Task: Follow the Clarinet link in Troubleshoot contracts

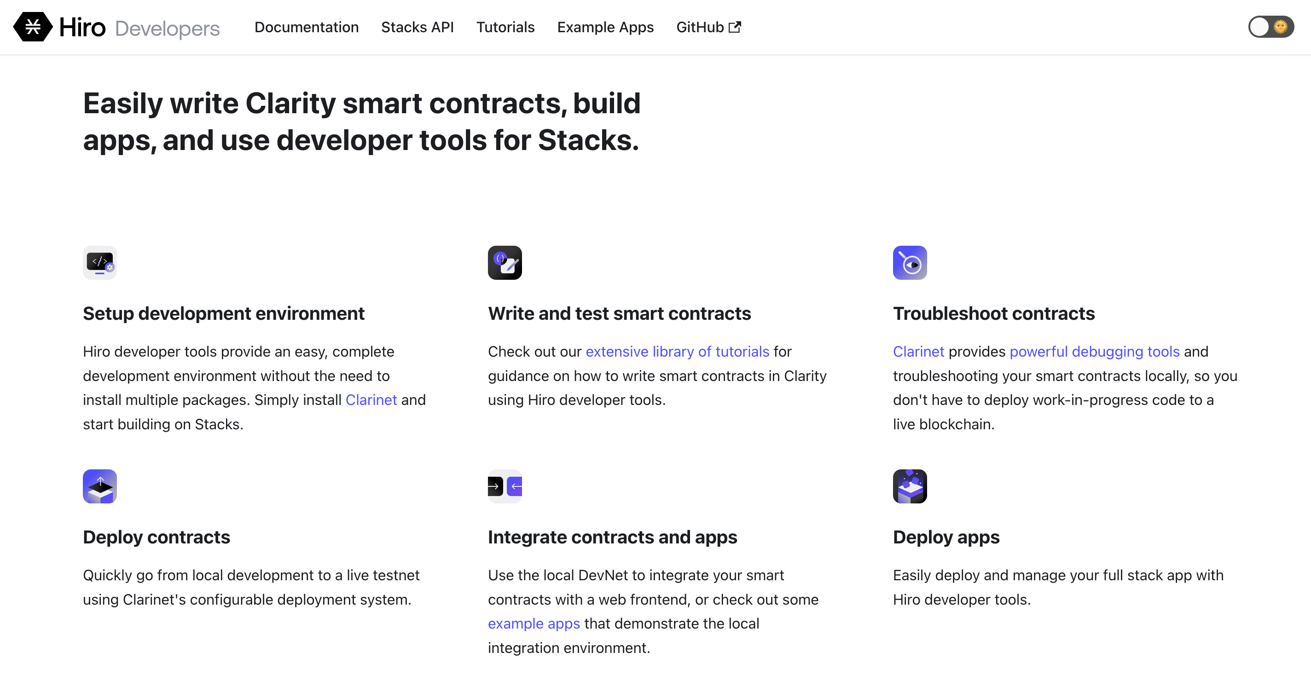Action: [x=919, y=352]
